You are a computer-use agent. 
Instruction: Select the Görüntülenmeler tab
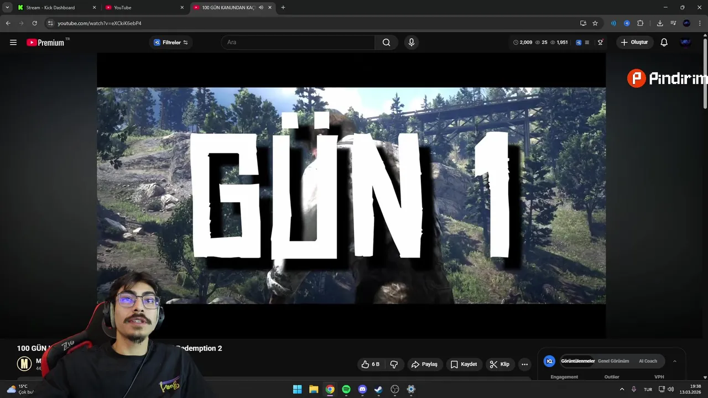577,361
